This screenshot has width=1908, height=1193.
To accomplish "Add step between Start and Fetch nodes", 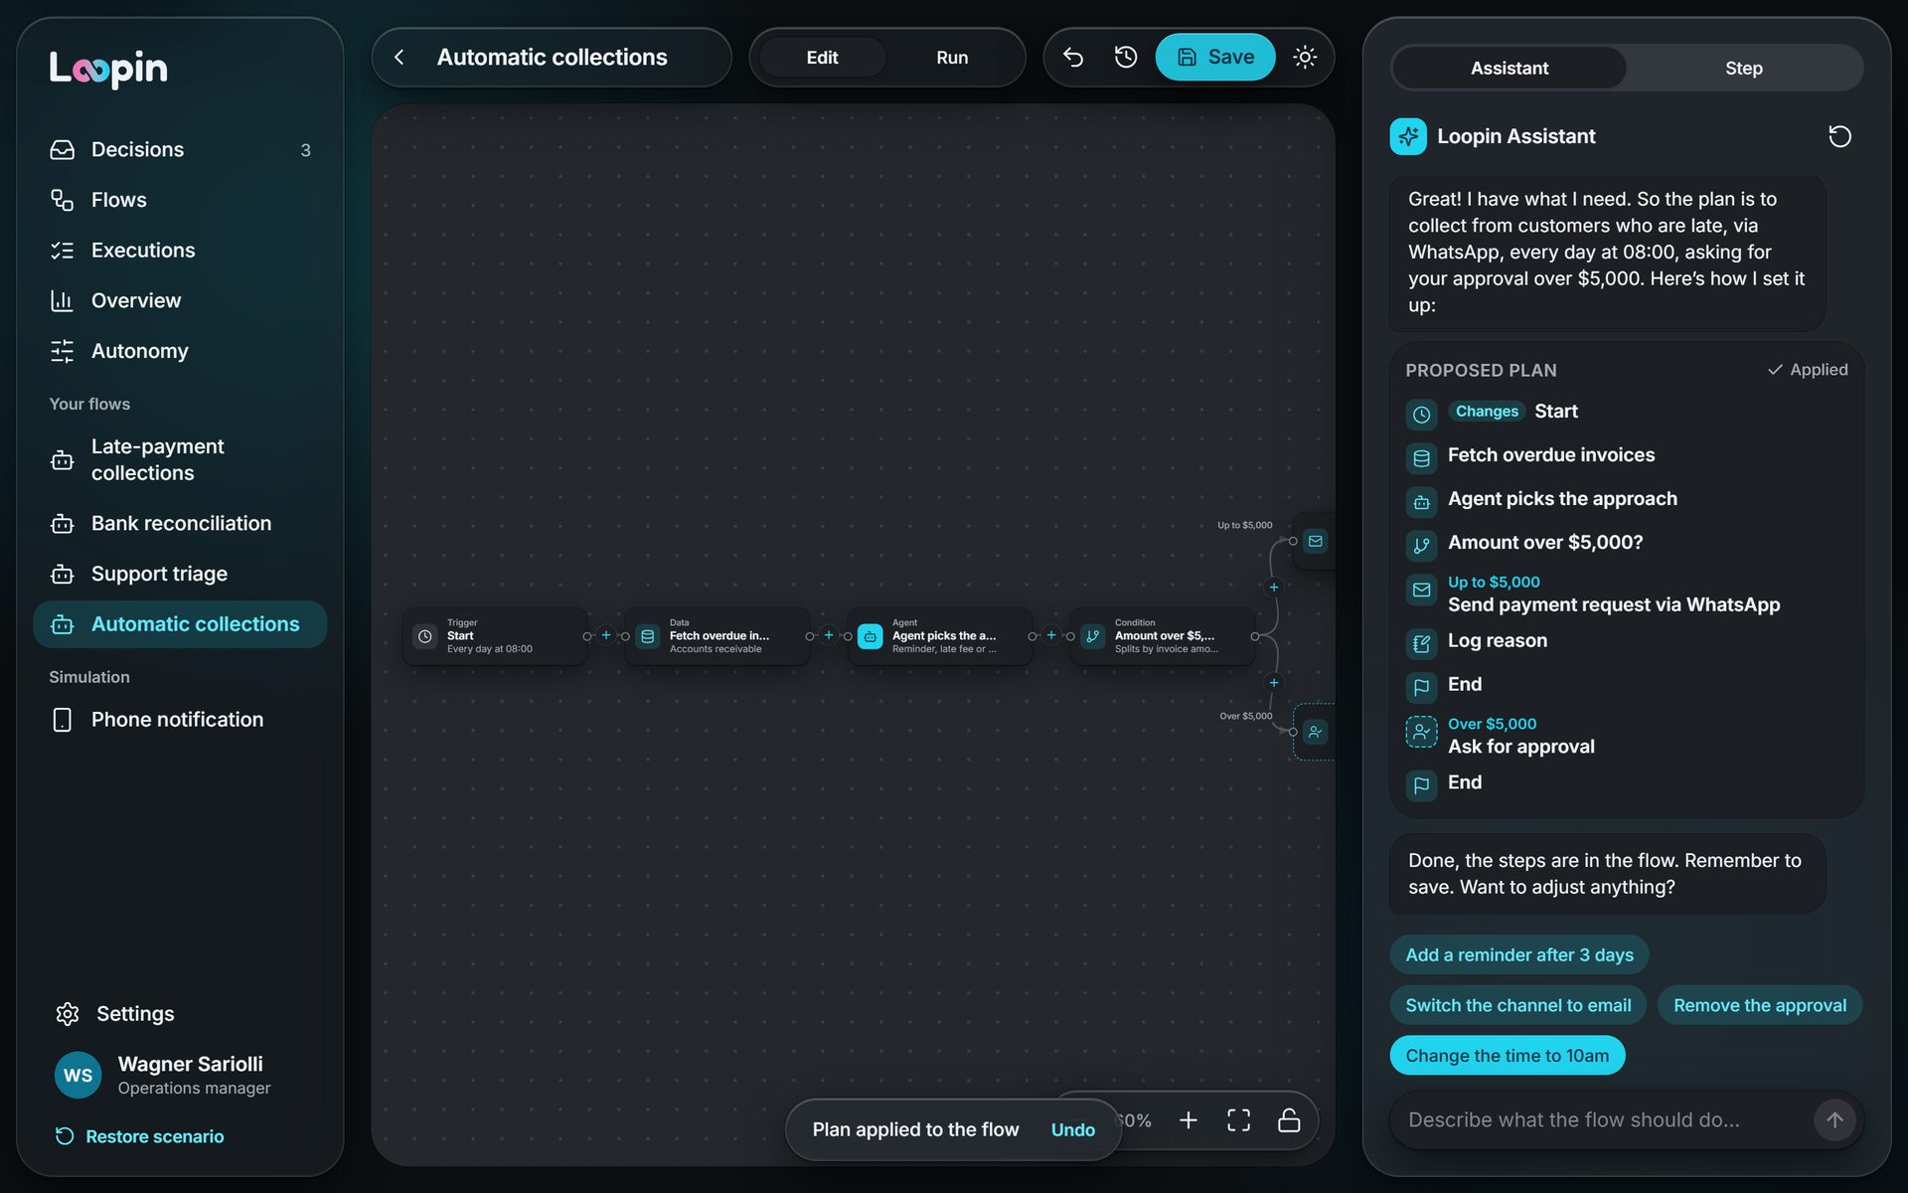I will (606, 635).
